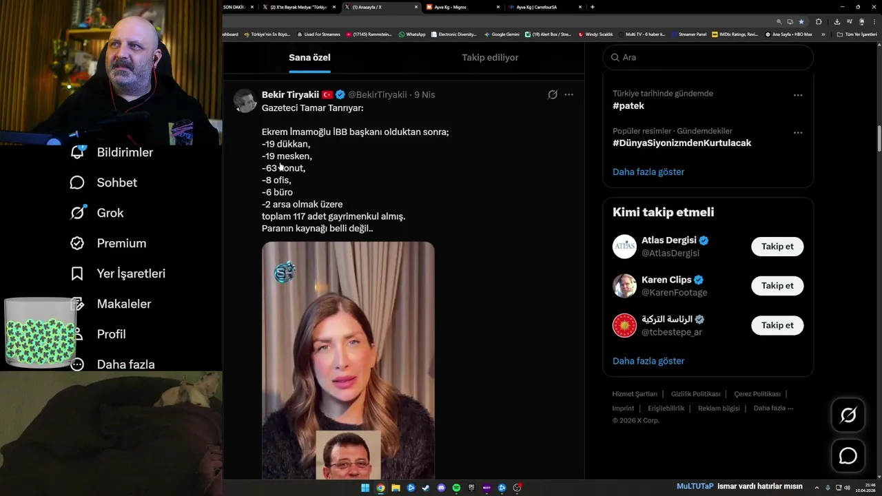Follow Karen Clips with Takip et
This screenshot has height=496, width=882.
[777, 286]
